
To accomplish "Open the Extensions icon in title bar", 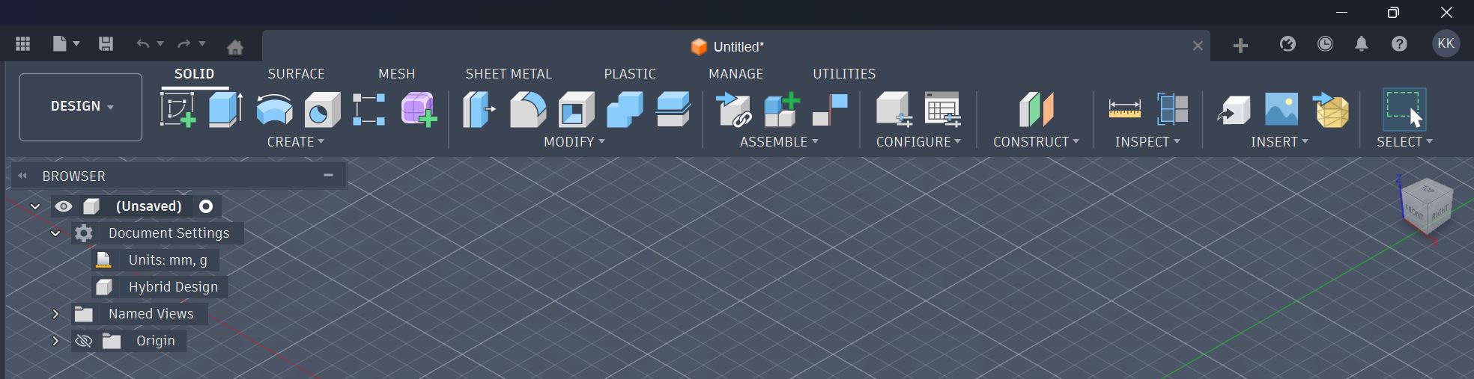I will pyautogui.click(x=1288, y=44).
